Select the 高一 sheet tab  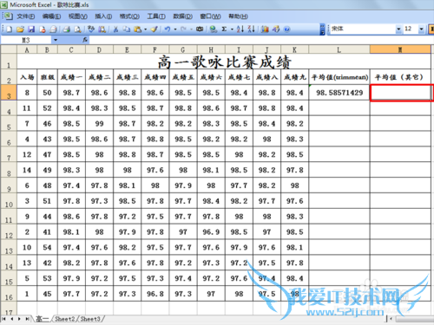click(43, 319)
